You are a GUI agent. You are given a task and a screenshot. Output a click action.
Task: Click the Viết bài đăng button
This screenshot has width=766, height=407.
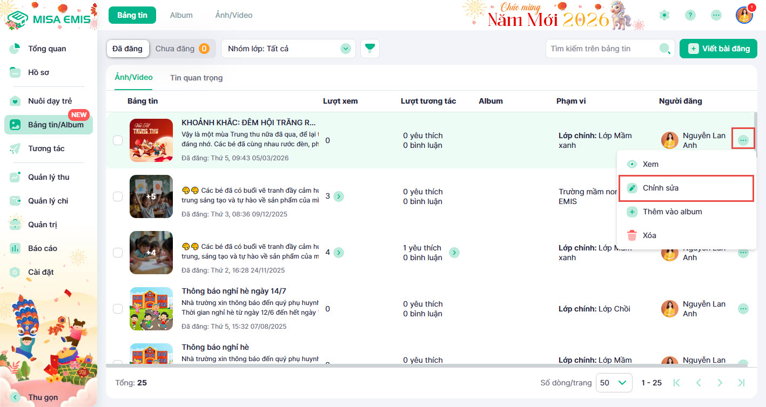pyautogui.click(x=718, y=49)
